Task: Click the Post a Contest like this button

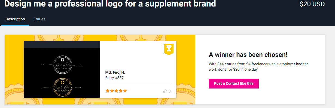Action: (x=234, y=83)
